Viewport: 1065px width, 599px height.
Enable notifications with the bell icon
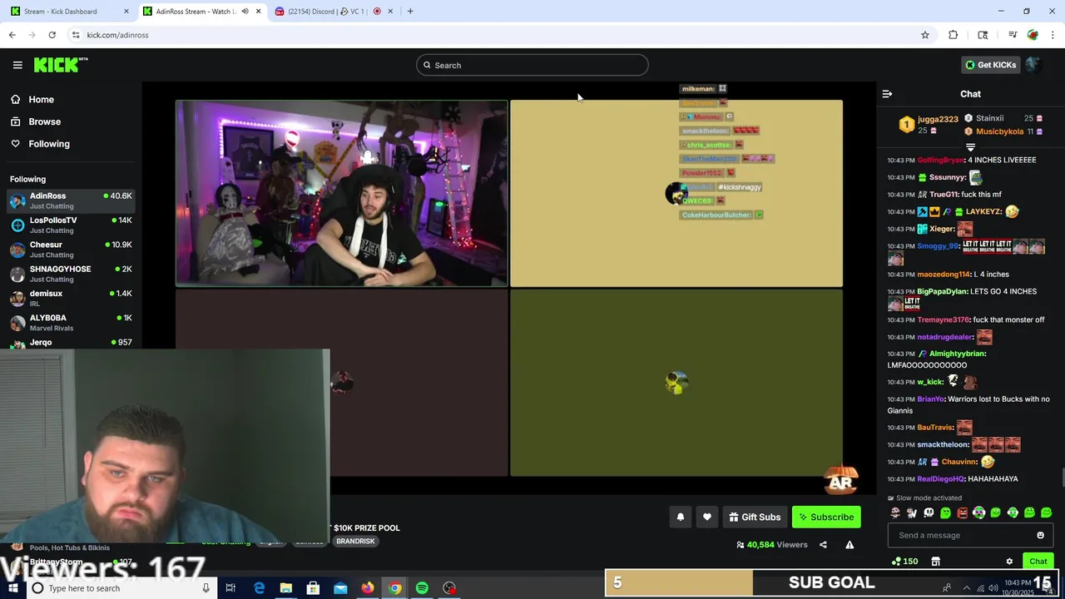tap(681, 517)
